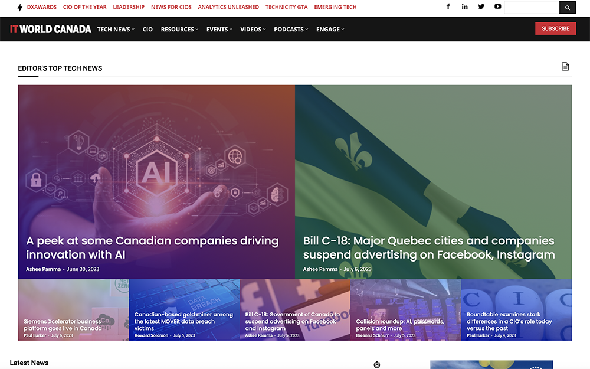This screenshot has height=369, width=590.
Task: Open the Analytics Unleashed link
Action: click(x=228, y=8)
